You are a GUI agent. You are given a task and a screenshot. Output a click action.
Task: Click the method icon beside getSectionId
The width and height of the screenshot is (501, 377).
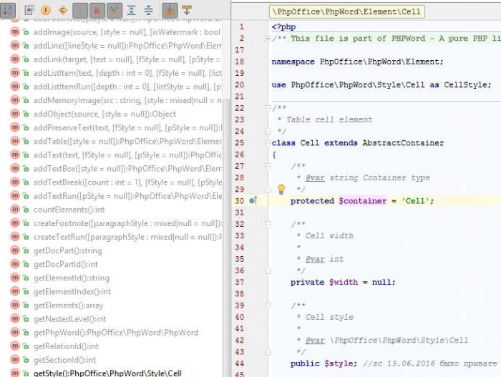pos(15,360)
